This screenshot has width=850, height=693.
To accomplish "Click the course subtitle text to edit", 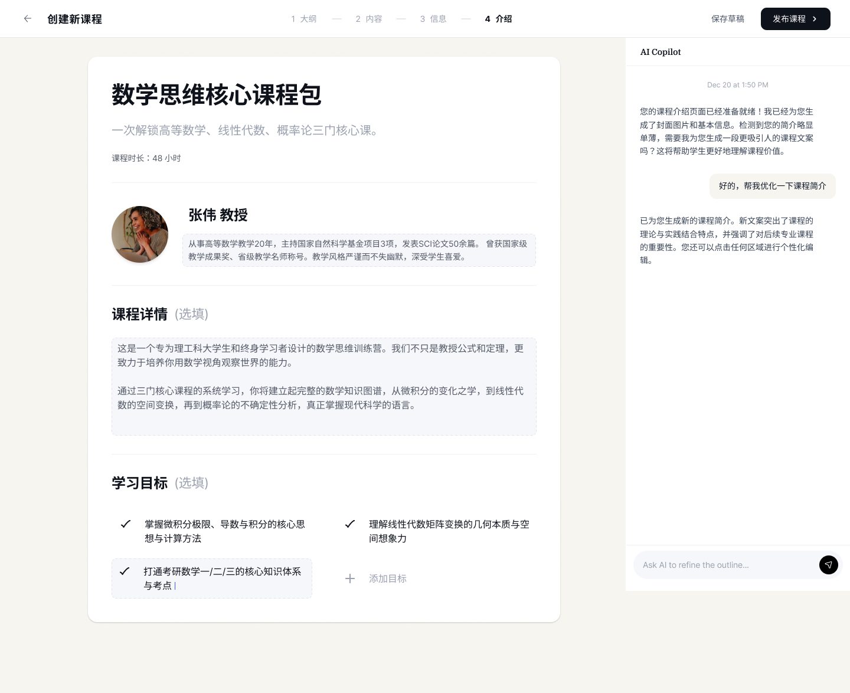I will tap(246, 130).
